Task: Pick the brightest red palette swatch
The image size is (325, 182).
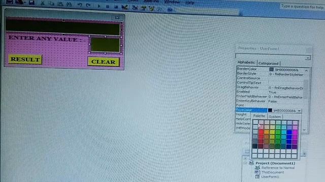Action: (x=261, y=131)
